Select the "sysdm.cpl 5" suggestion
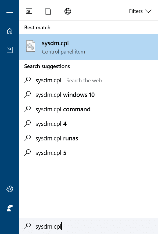158x234 pixels. 89,153
